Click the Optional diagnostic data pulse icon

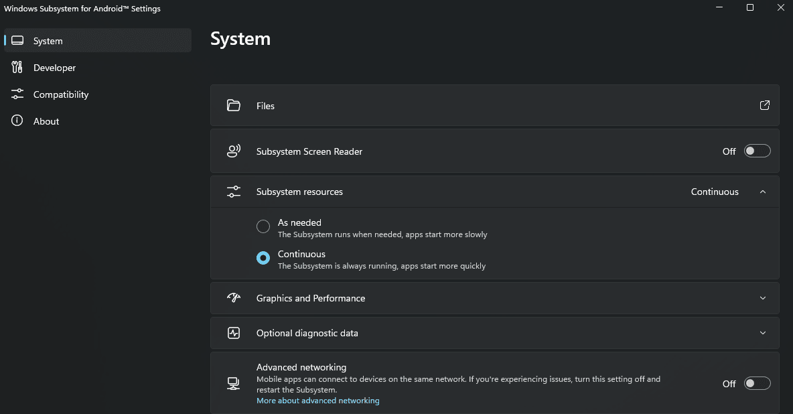point(233,332)
